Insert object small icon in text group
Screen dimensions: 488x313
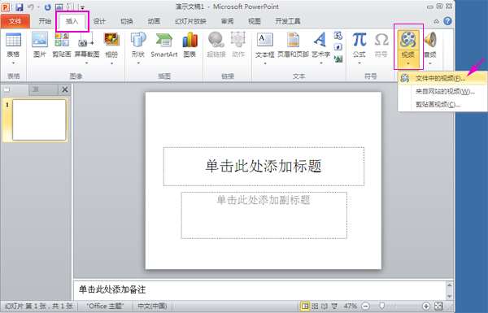(338, 59)
